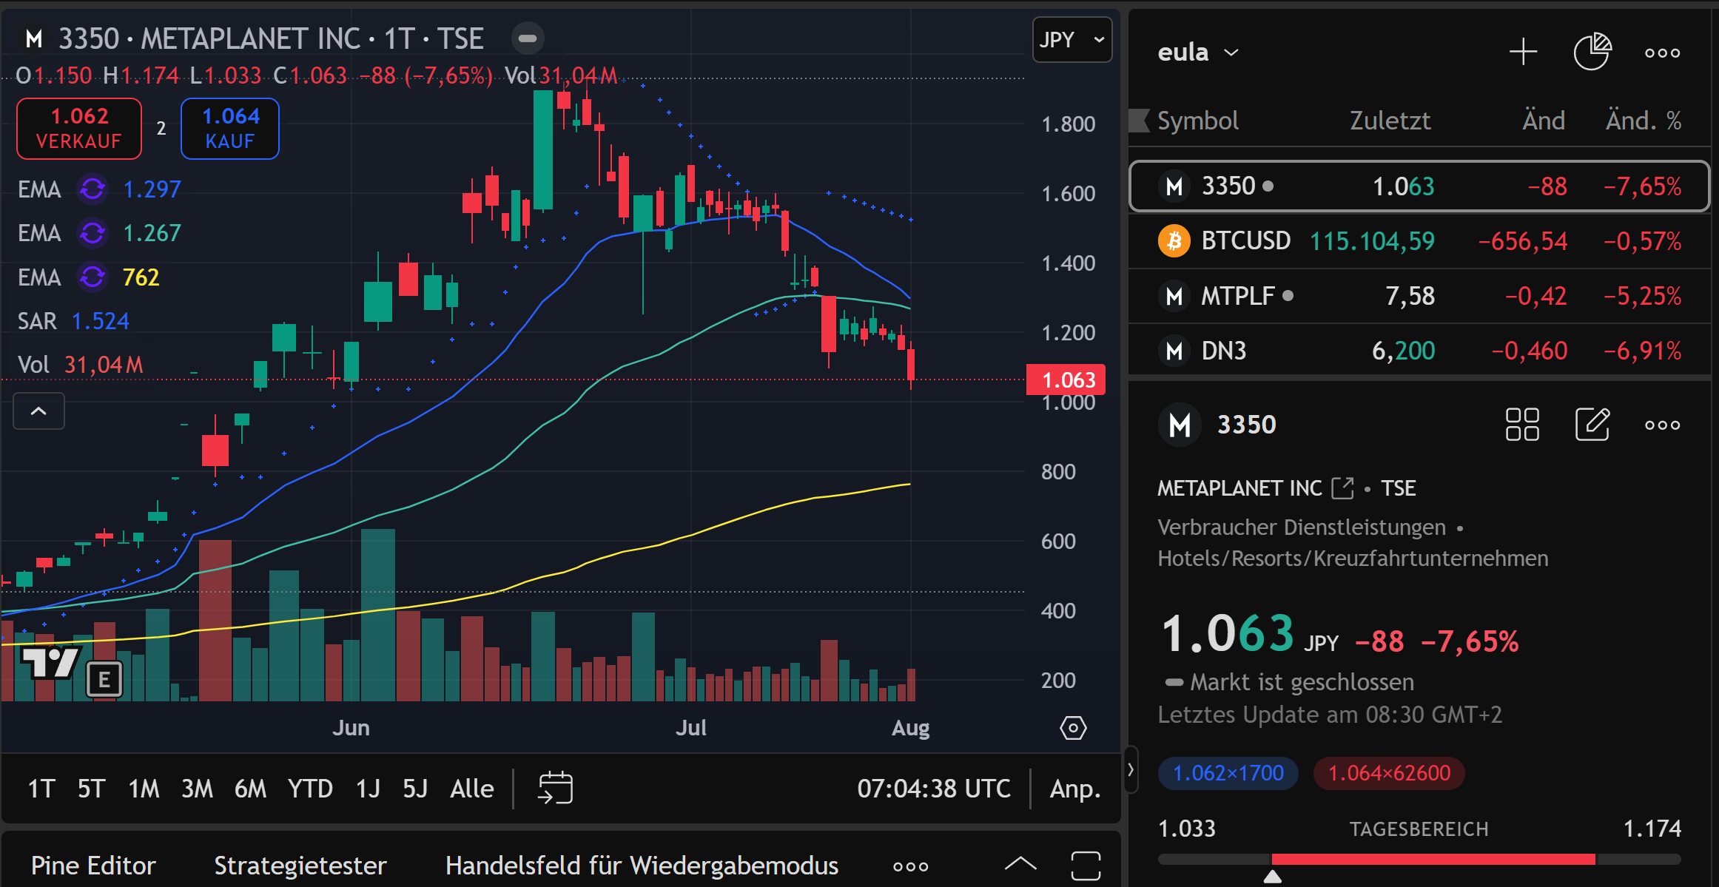Click the M logo beside 3350 in details panel

(x=1180, y=425)
